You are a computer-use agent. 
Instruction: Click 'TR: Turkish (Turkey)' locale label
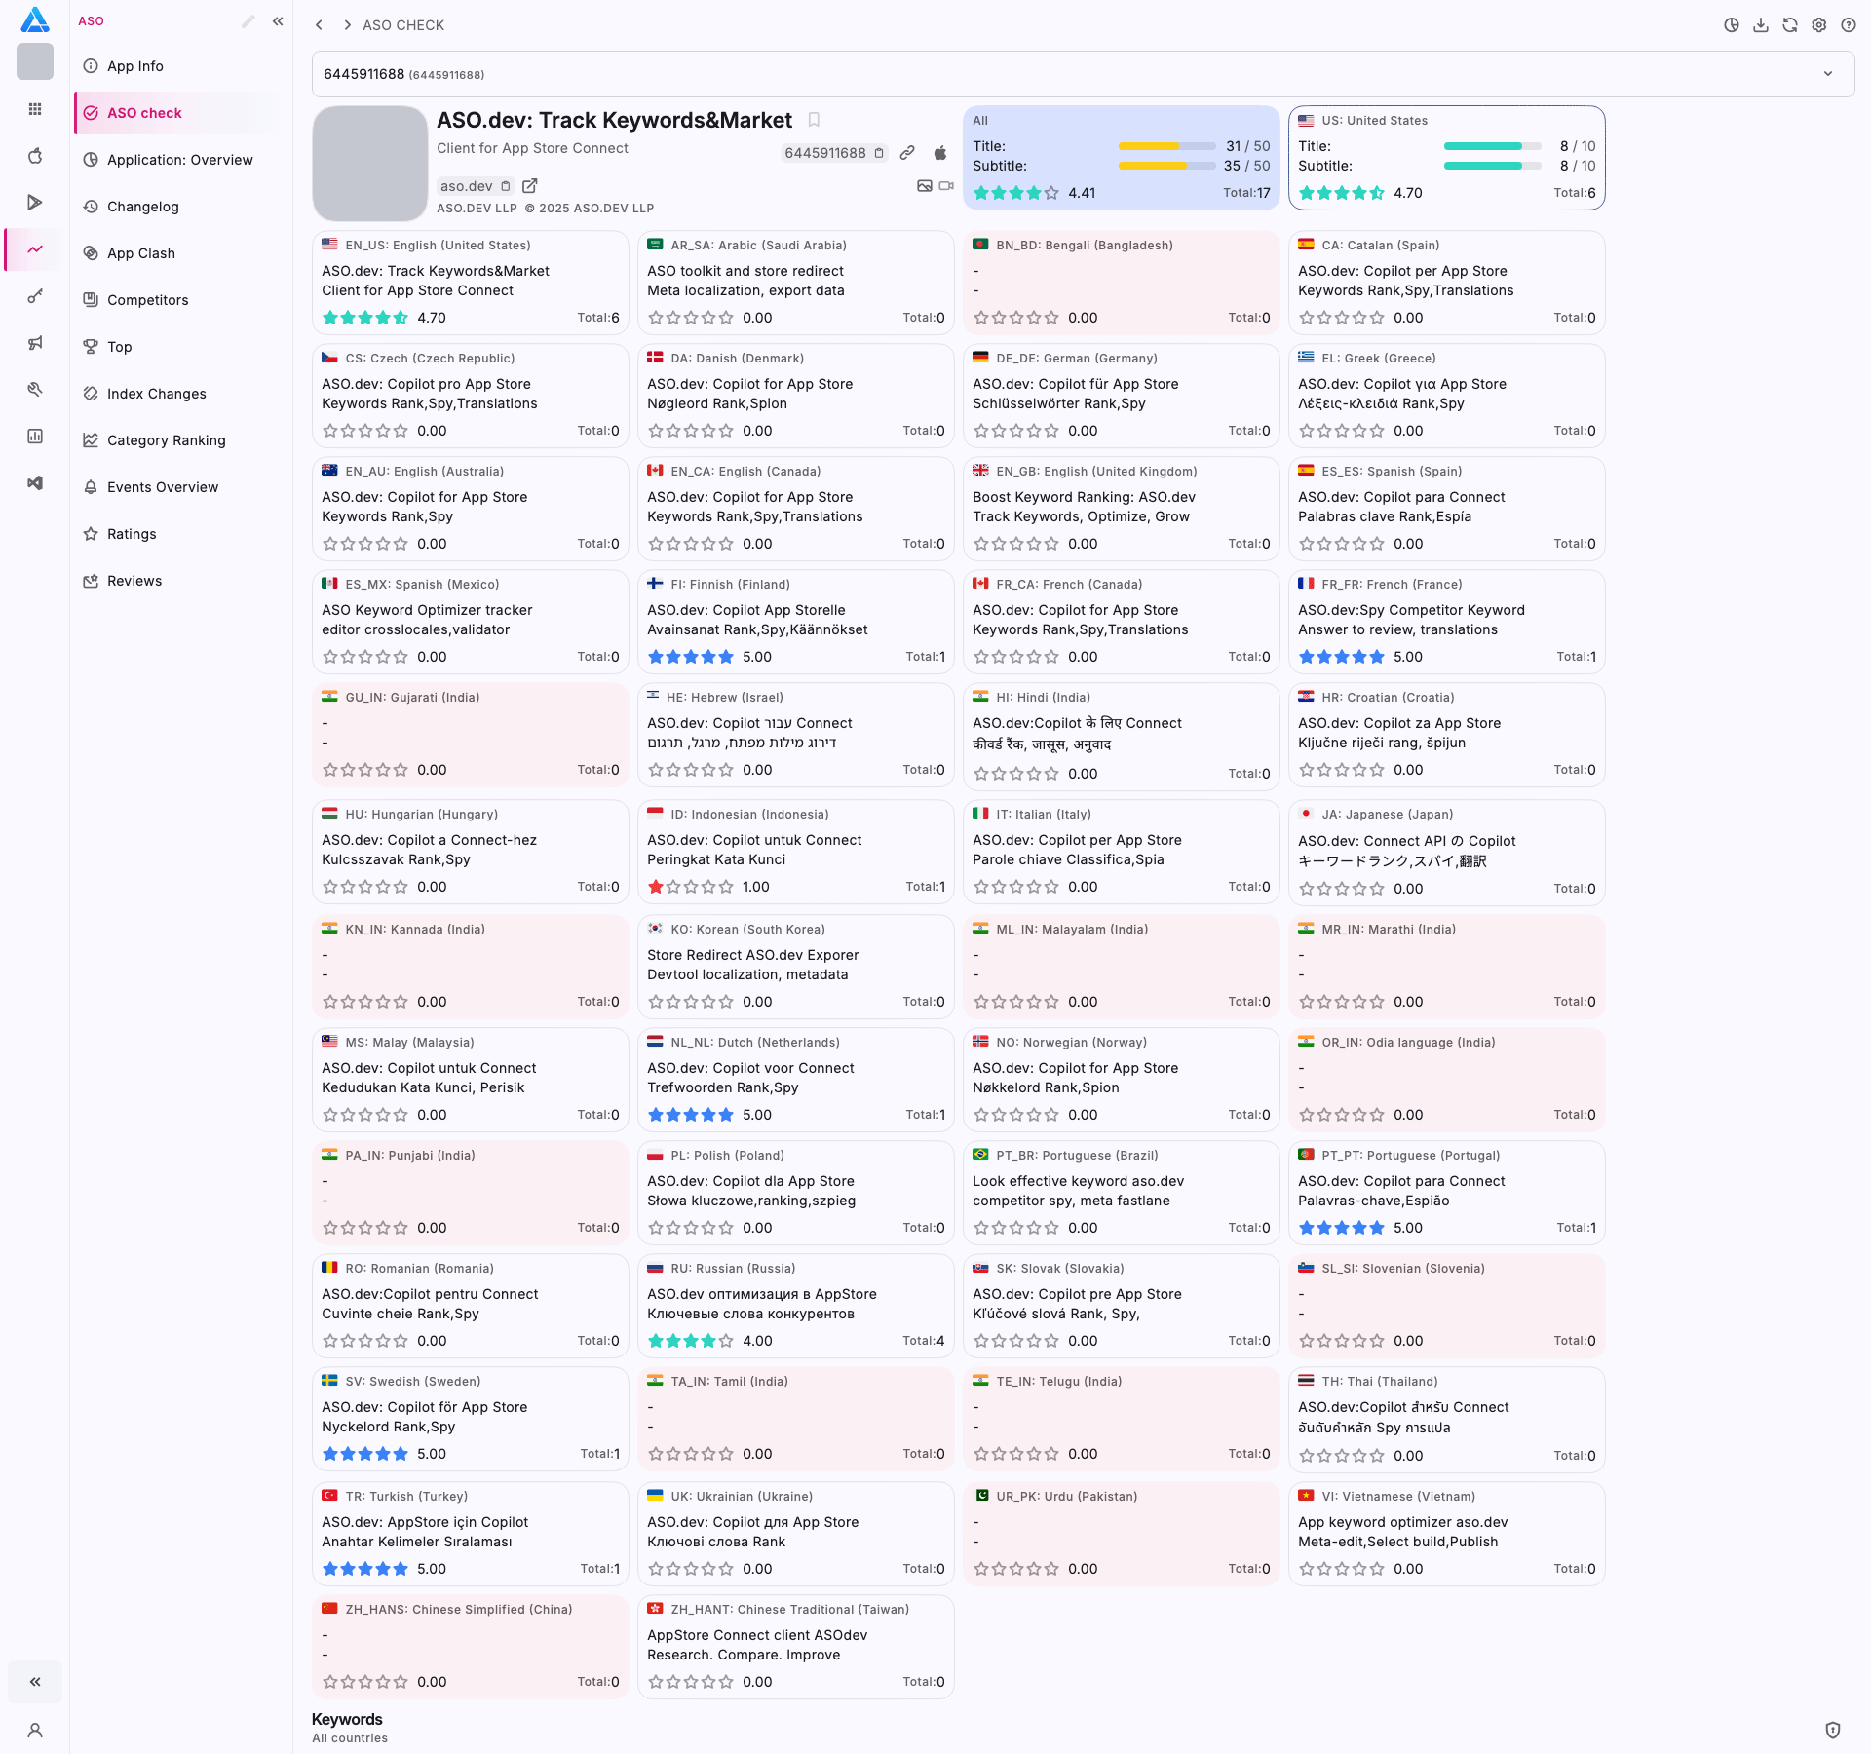tap(406, 1497)
